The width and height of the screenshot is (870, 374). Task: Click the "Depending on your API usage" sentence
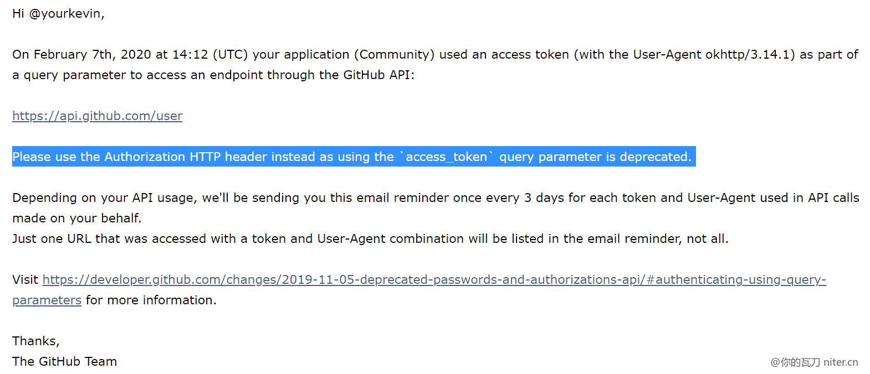104,198
